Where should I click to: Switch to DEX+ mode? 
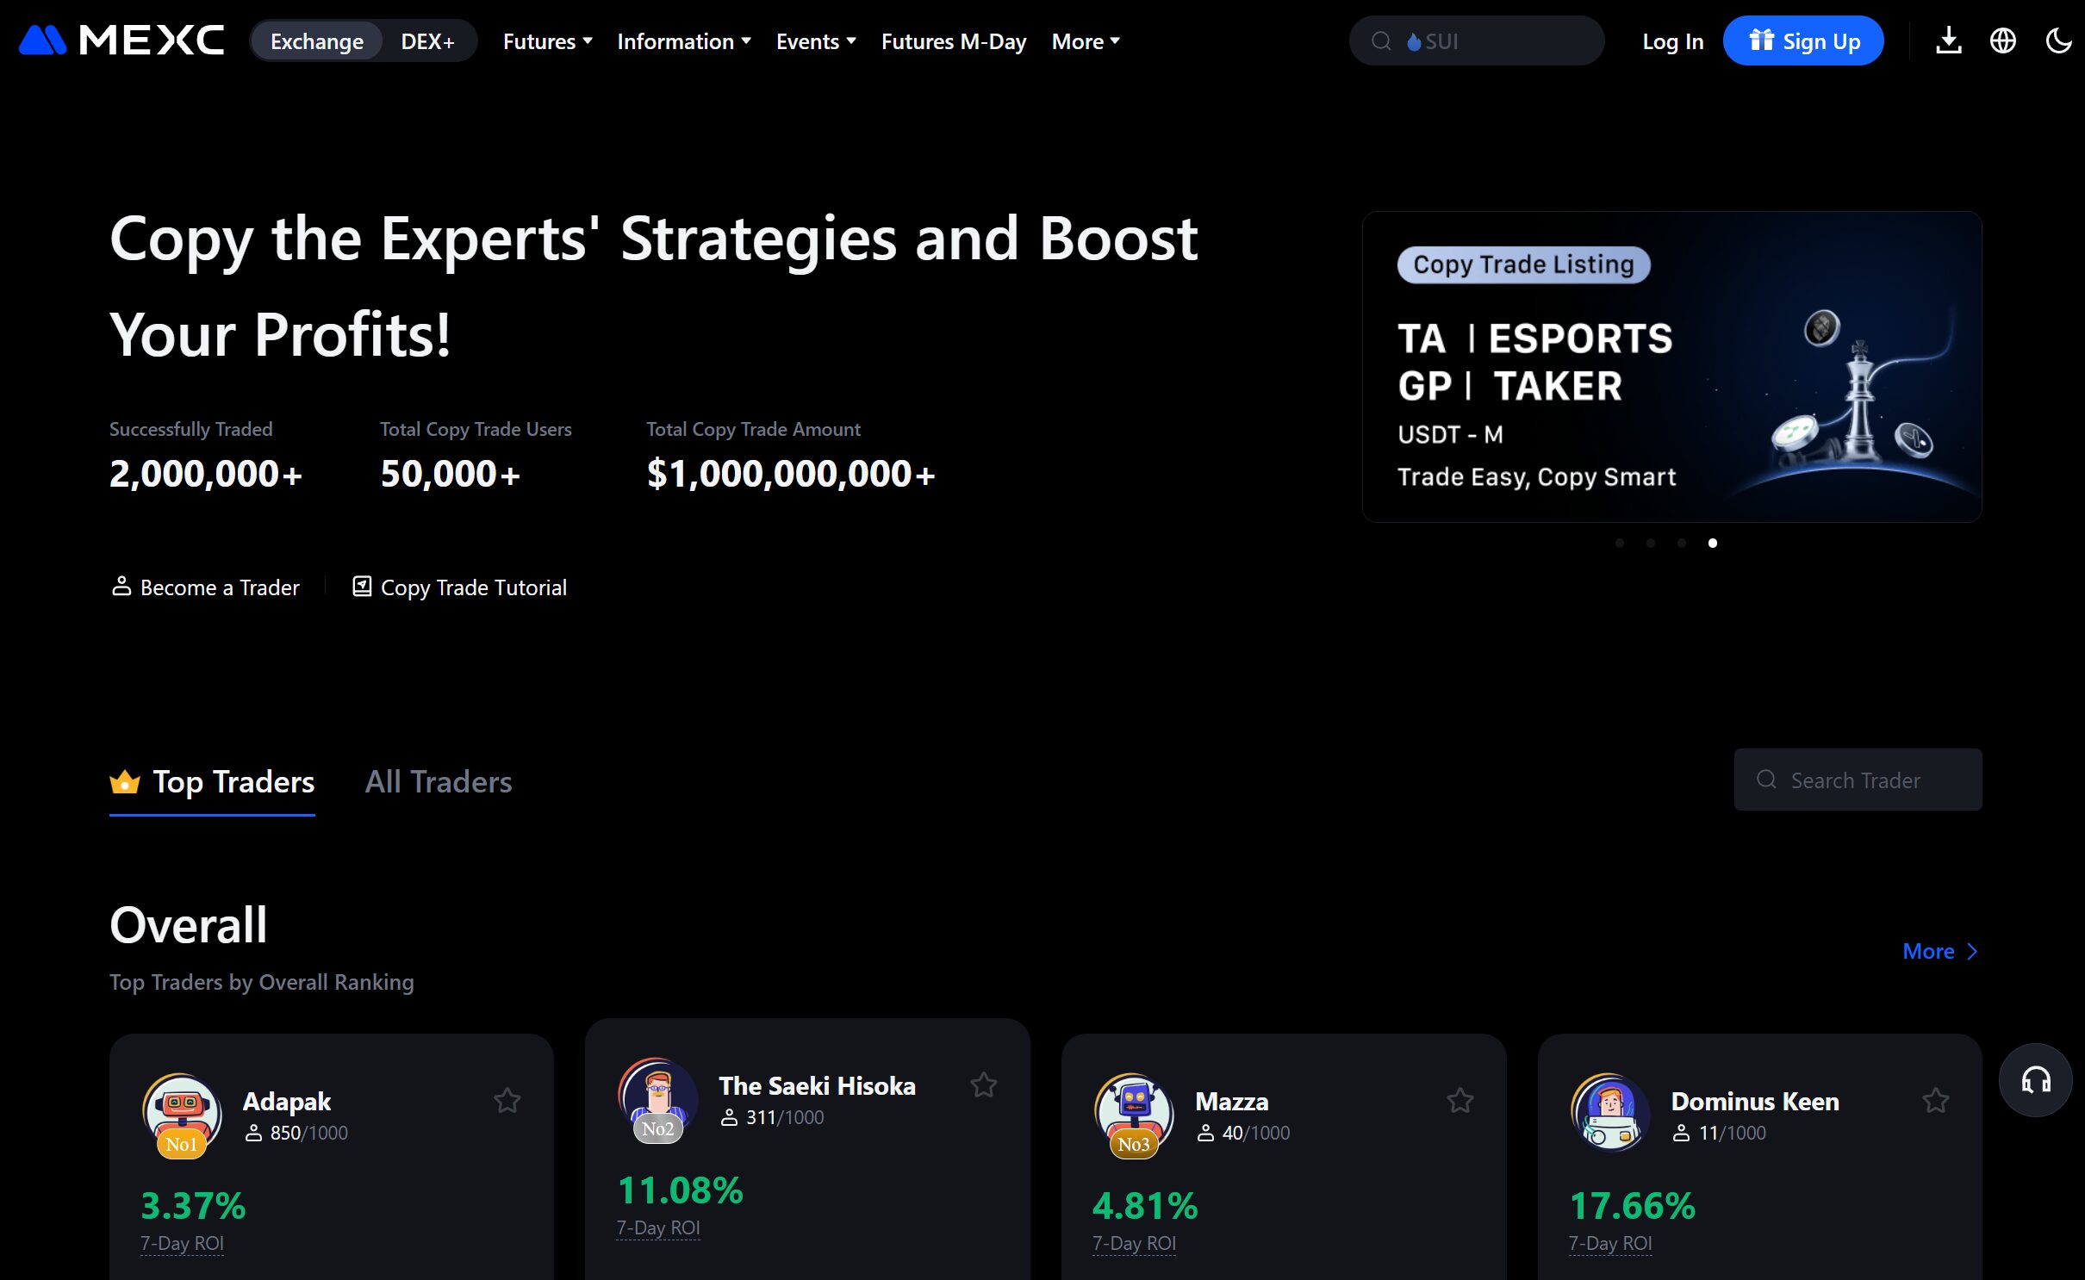[427, 41]
